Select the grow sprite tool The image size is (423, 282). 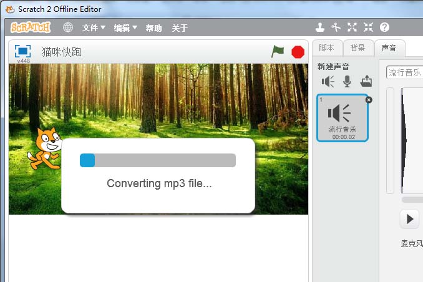352,27
